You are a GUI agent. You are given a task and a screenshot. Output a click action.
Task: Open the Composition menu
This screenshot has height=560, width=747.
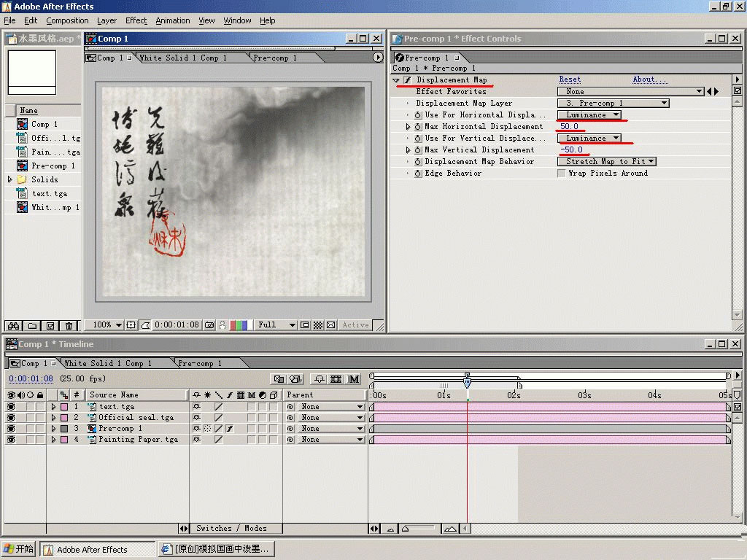tap(67, 20)
